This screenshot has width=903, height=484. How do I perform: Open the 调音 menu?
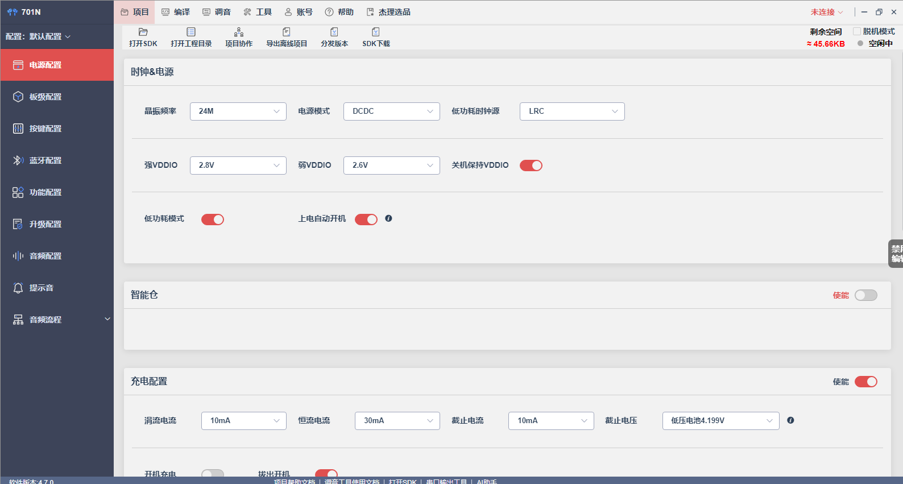click(217, 12)
